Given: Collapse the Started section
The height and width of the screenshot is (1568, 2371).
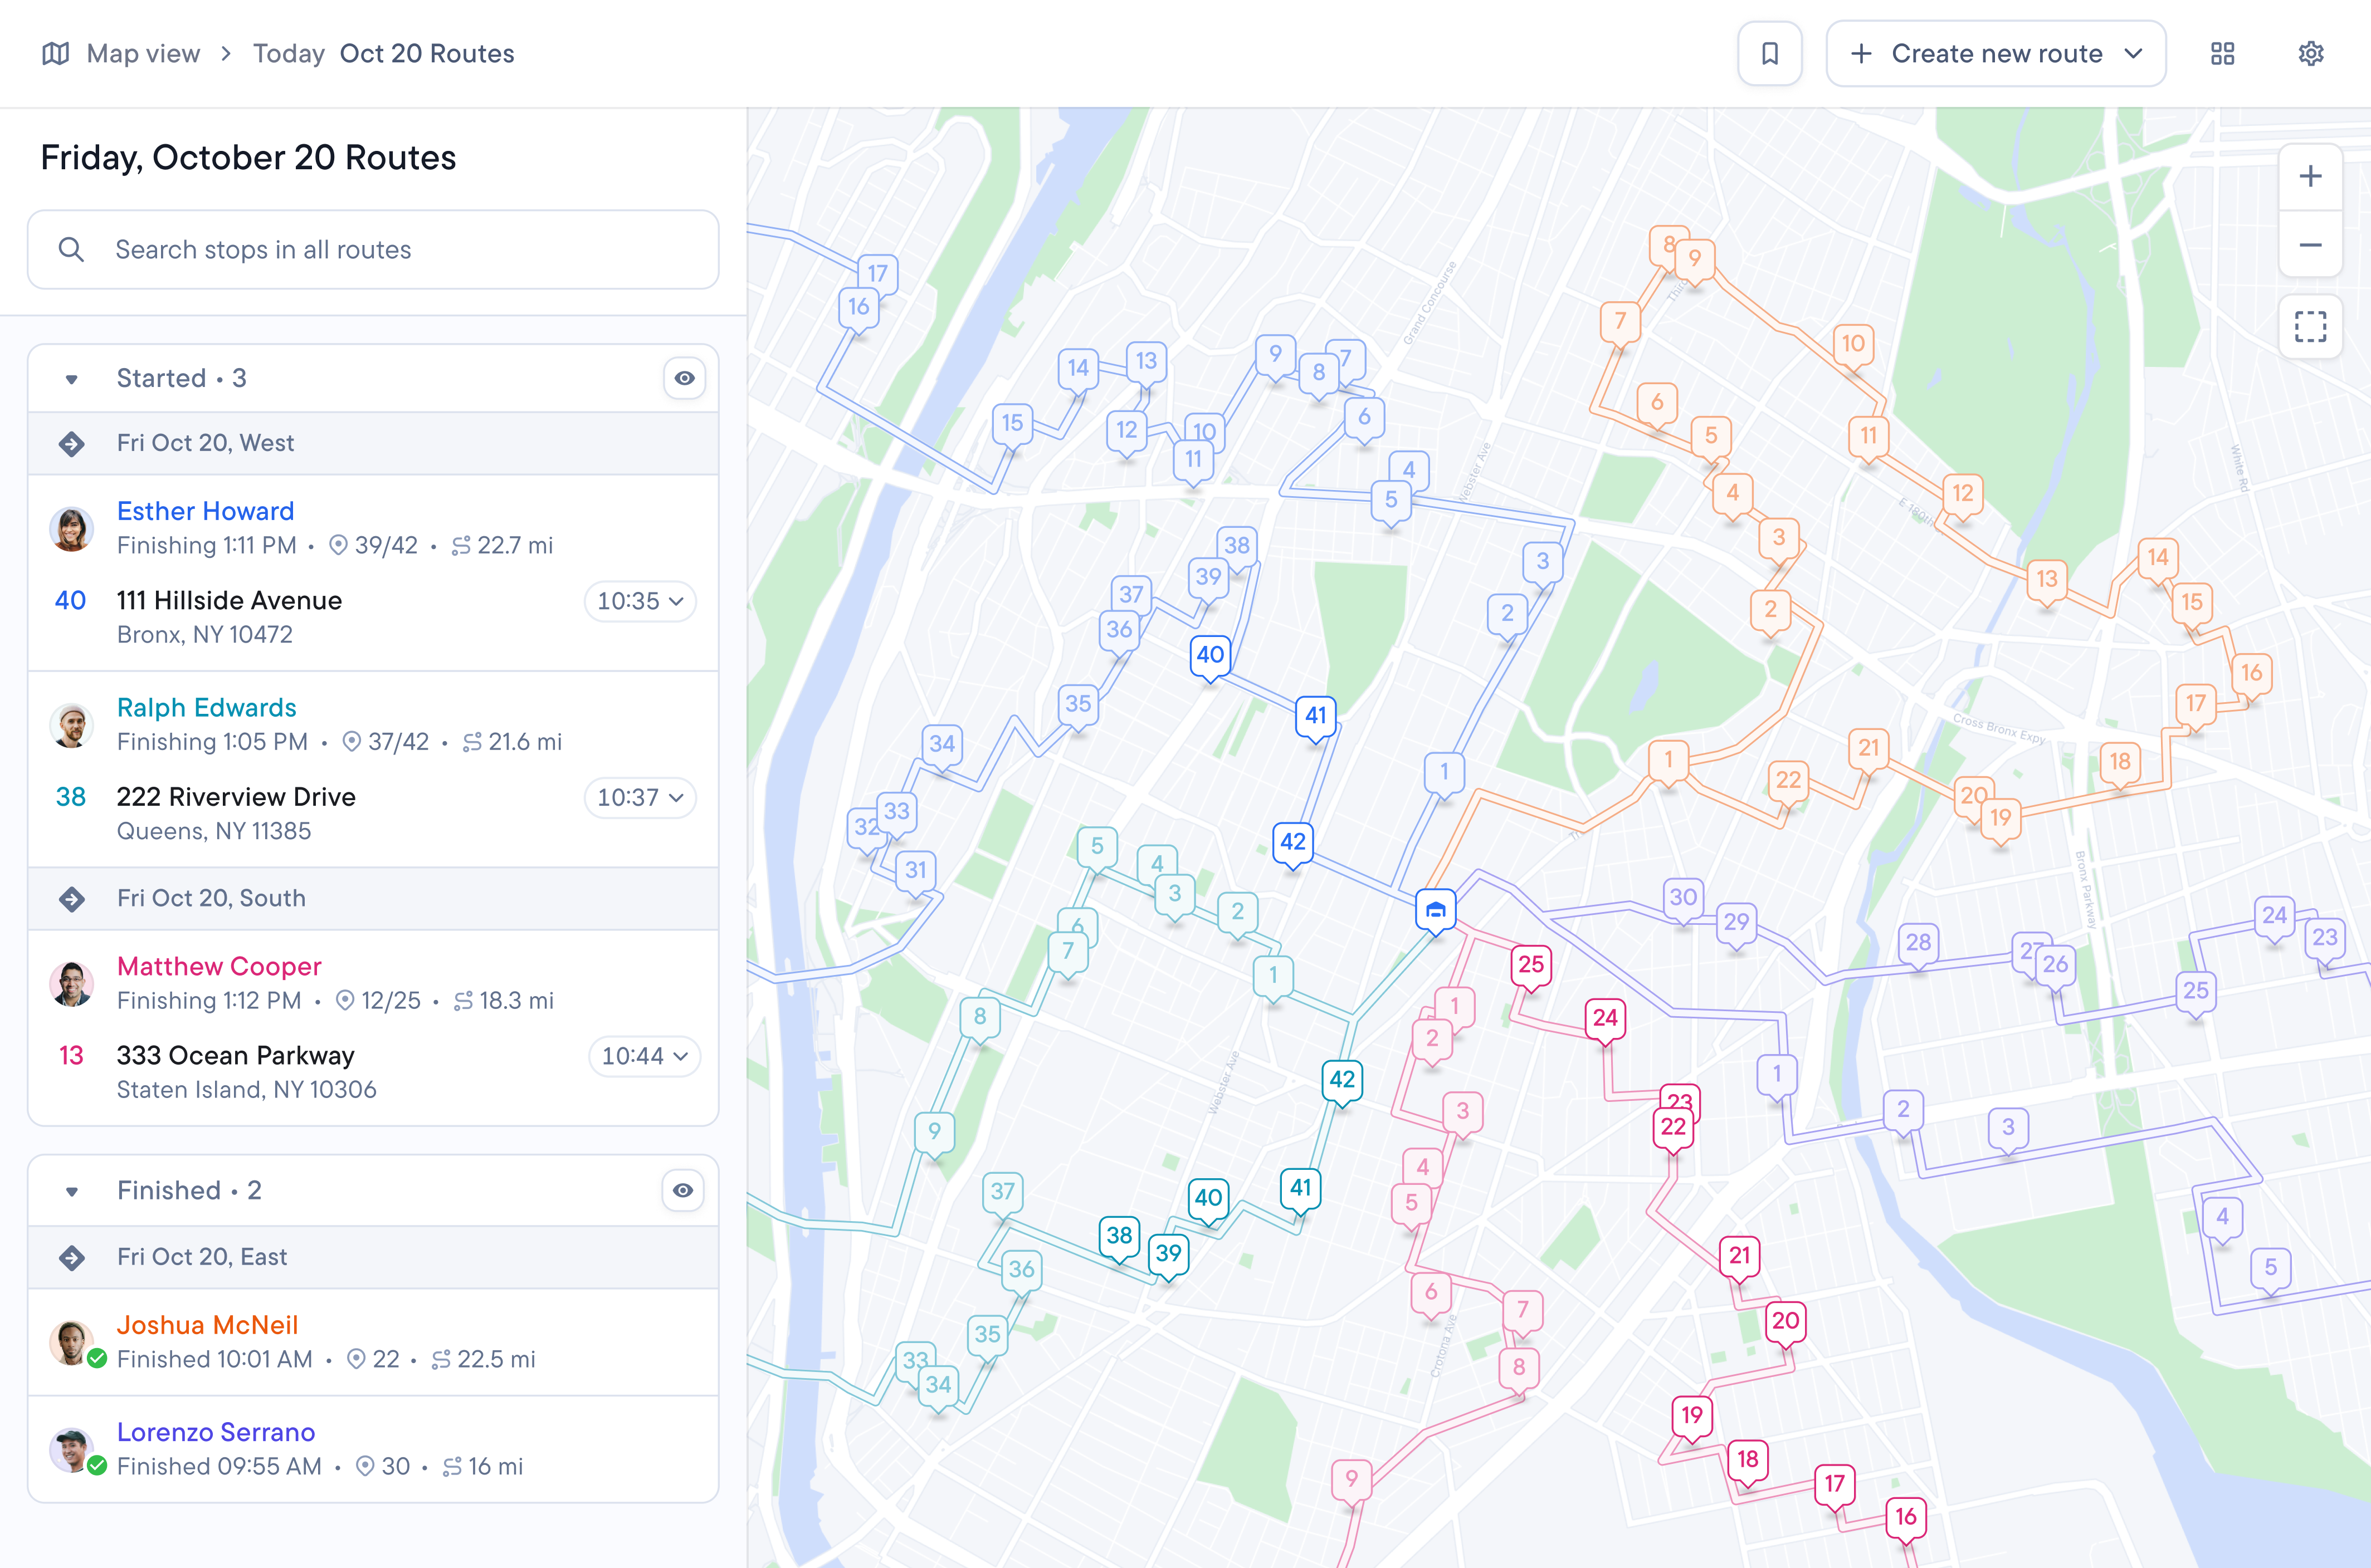Looking at the screenshot, I should pos(72,379).
